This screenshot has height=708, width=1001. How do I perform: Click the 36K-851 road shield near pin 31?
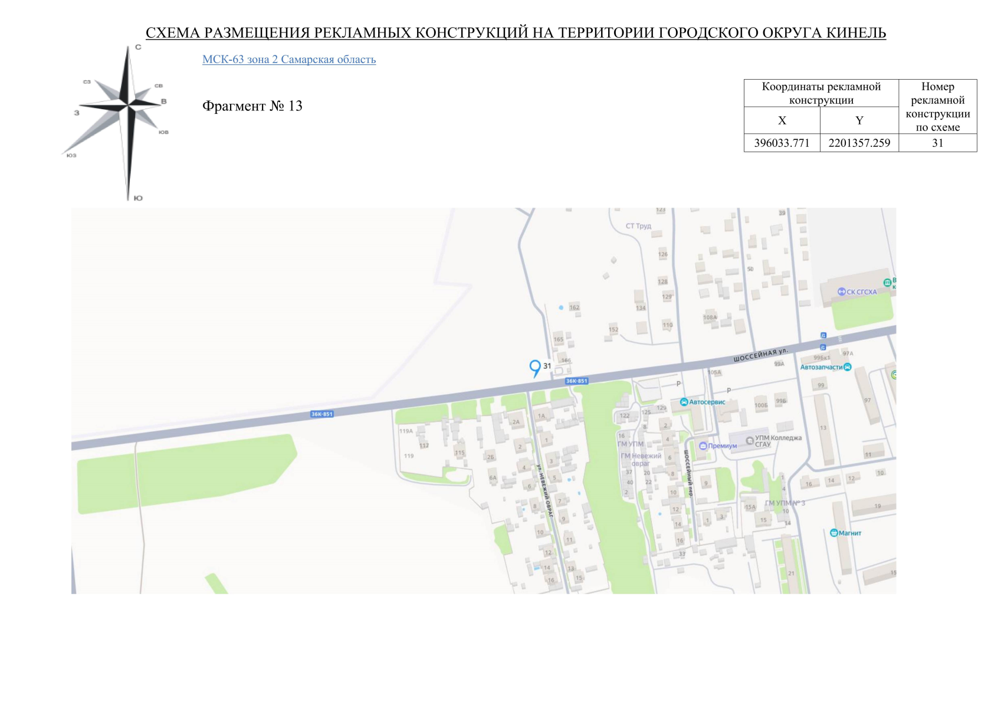[576, 381]
